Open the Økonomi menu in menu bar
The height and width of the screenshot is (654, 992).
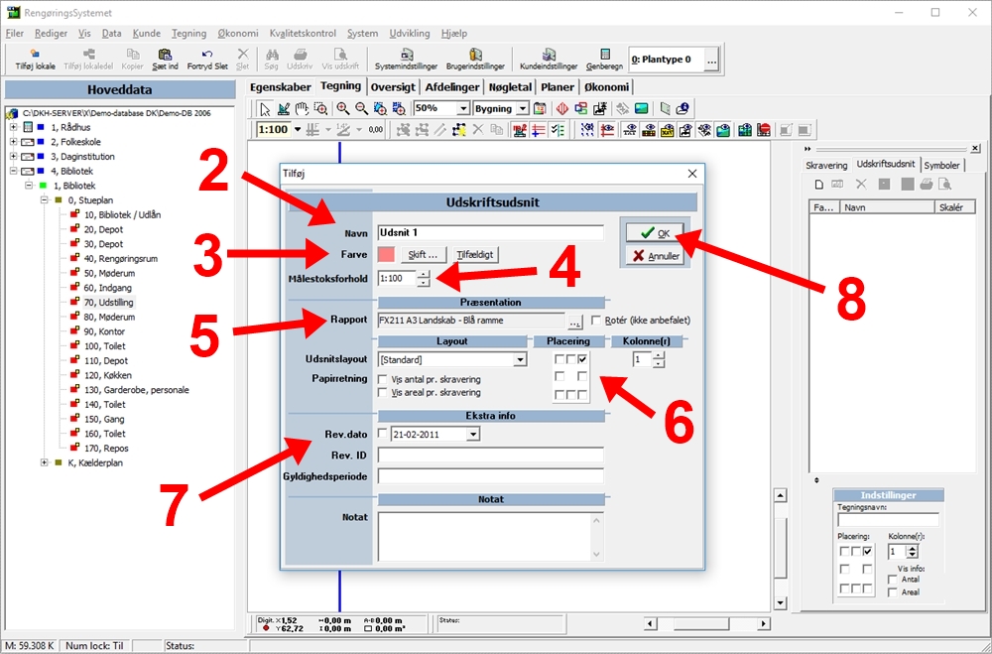tap(238, 33)
